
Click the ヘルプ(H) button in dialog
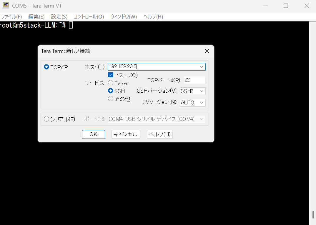159,134
